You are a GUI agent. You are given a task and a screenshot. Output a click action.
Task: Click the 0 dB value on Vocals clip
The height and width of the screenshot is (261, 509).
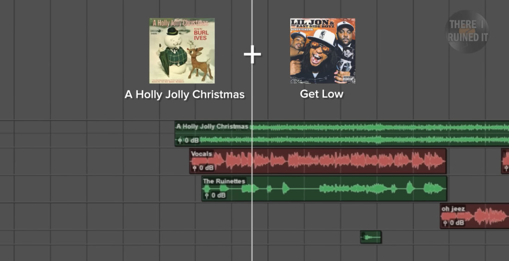click(206, 168)
